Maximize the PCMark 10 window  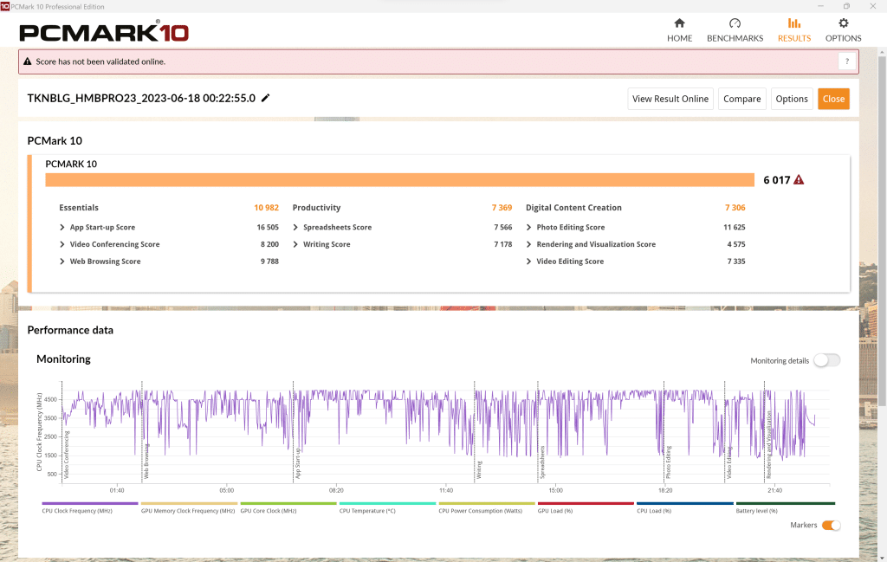pos(847,6)
